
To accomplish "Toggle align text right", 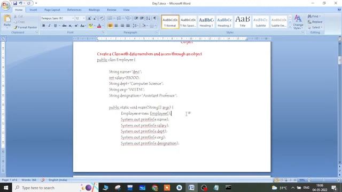I will [122, 26].
